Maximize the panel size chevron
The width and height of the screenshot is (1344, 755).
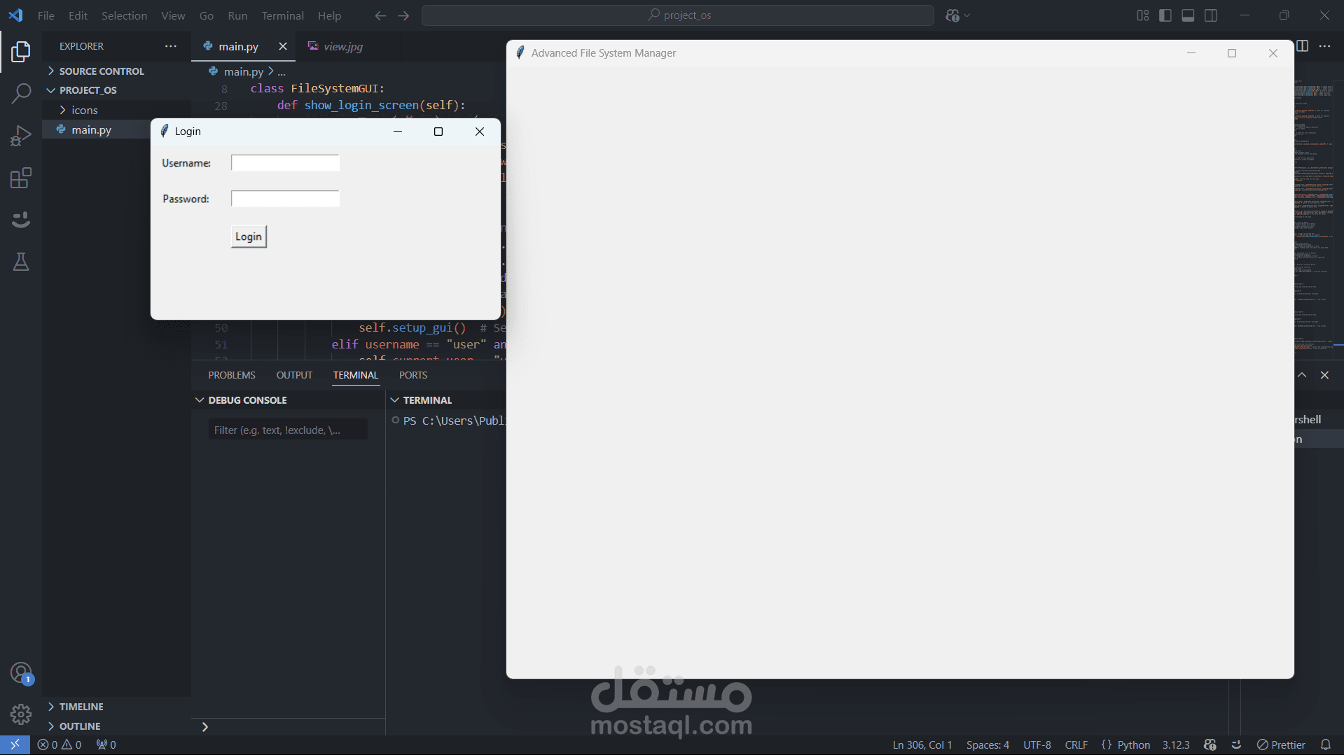(x=1302, y=375)
